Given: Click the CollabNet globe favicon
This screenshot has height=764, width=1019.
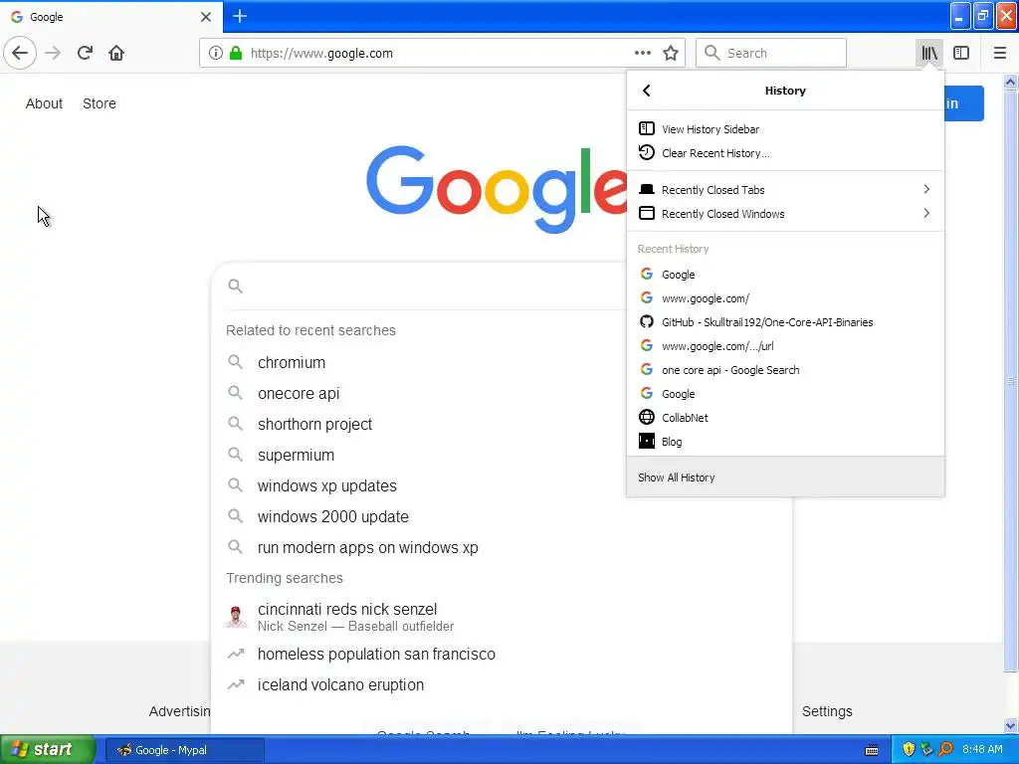Looking at the screenshot, I should (x=647, y=417).
